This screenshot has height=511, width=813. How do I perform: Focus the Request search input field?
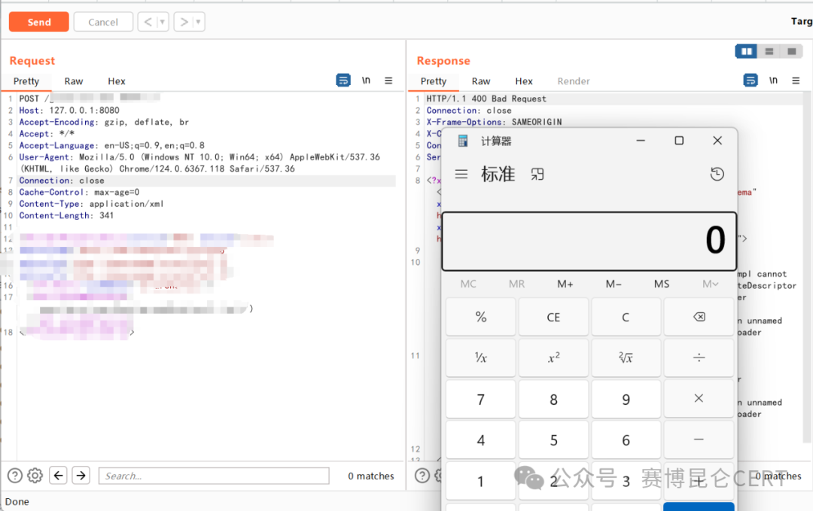(214, 476)
